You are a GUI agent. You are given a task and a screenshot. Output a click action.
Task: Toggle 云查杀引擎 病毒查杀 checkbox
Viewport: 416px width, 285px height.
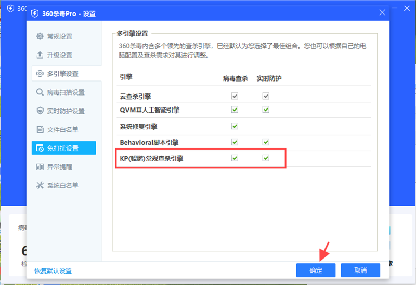click(235, 96)
